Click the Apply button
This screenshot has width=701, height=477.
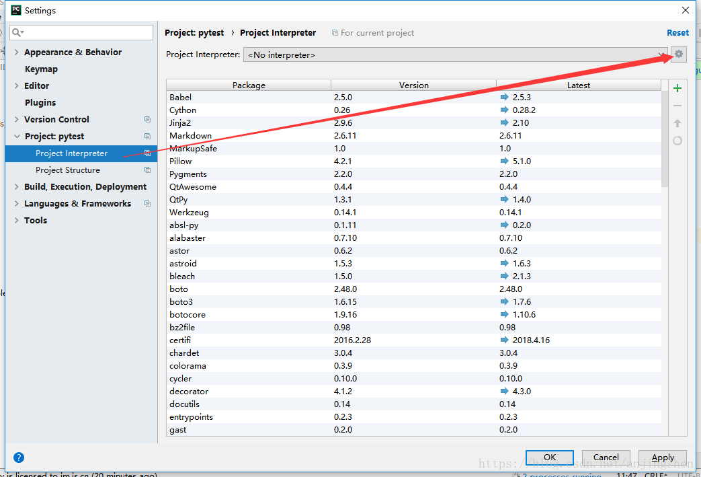[663, 457]
